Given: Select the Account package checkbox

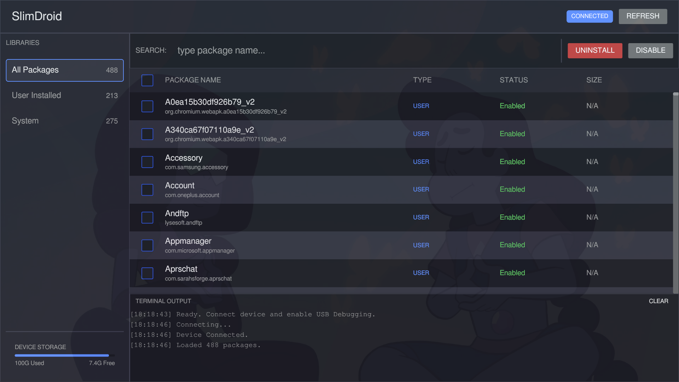Looking at the screenshot, I should pyautogui.click(x=147, y=190).
